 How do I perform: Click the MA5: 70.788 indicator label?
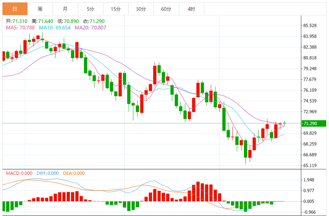click(20, 28)
